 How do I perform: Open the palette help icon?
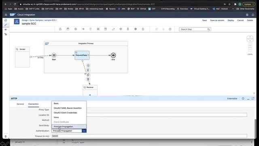point(170,29)
